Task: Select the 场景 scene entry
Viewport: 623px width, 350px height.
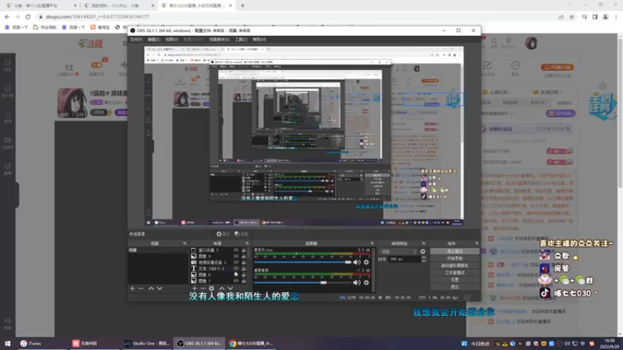Action: 158,250
